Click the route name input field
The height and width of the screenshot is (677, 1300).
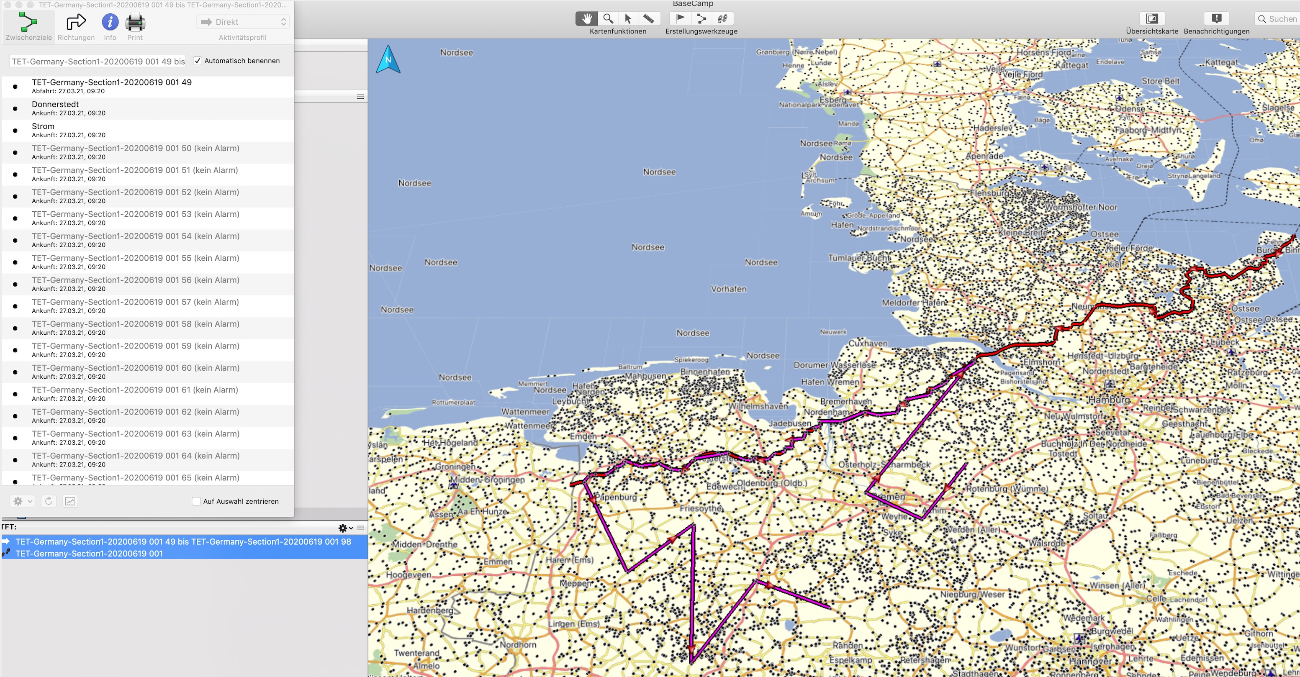pyautogui.click(x=98, y=61)
